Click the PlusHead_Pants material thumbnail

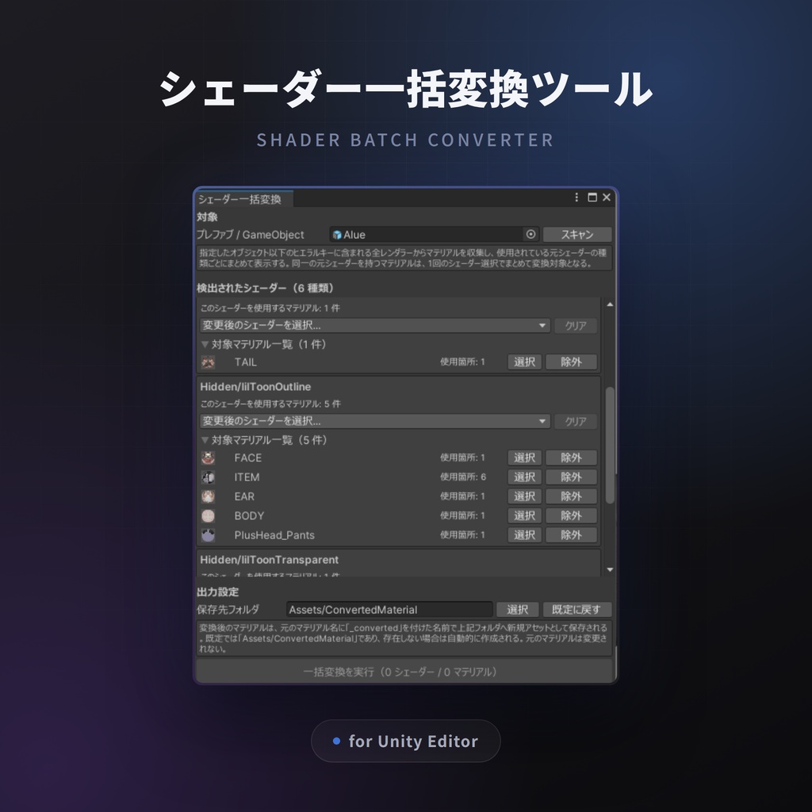(x=209, y=535)
